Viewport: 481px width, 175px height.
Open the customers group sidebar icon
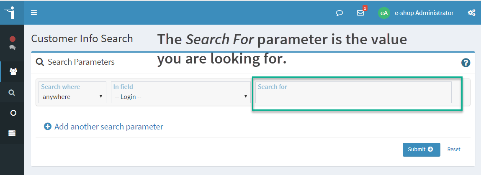coord(13,71)
